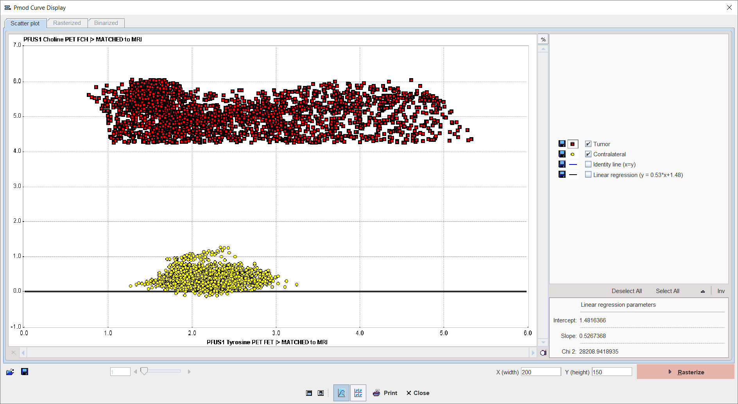Collapse the panel with the up triangle

[x=702, y=291]
